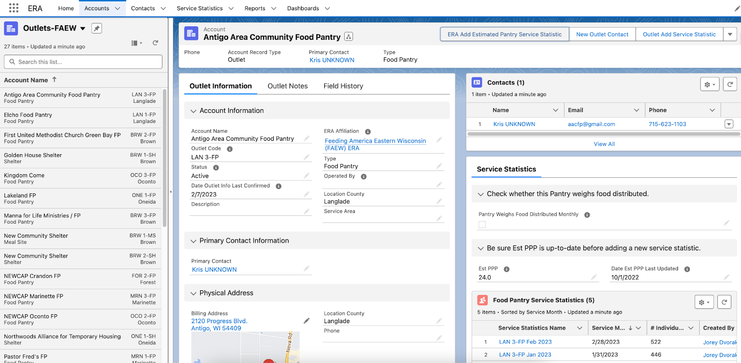
Task: Show more account actions dropdown
Action: coord(730,34)
